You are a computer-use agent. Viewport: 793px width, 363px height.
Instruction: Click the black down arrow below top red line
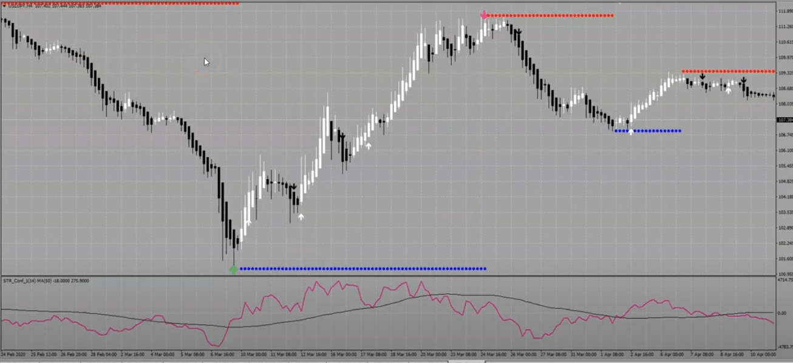[519, 31]
